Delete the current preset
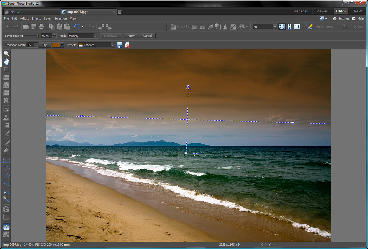This screenshot has width=368, height=249. 127,44
